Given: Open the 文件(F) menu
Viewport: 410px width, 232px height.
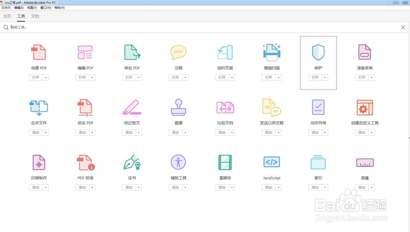Looking at the screenshot, I should coord(6,7).
